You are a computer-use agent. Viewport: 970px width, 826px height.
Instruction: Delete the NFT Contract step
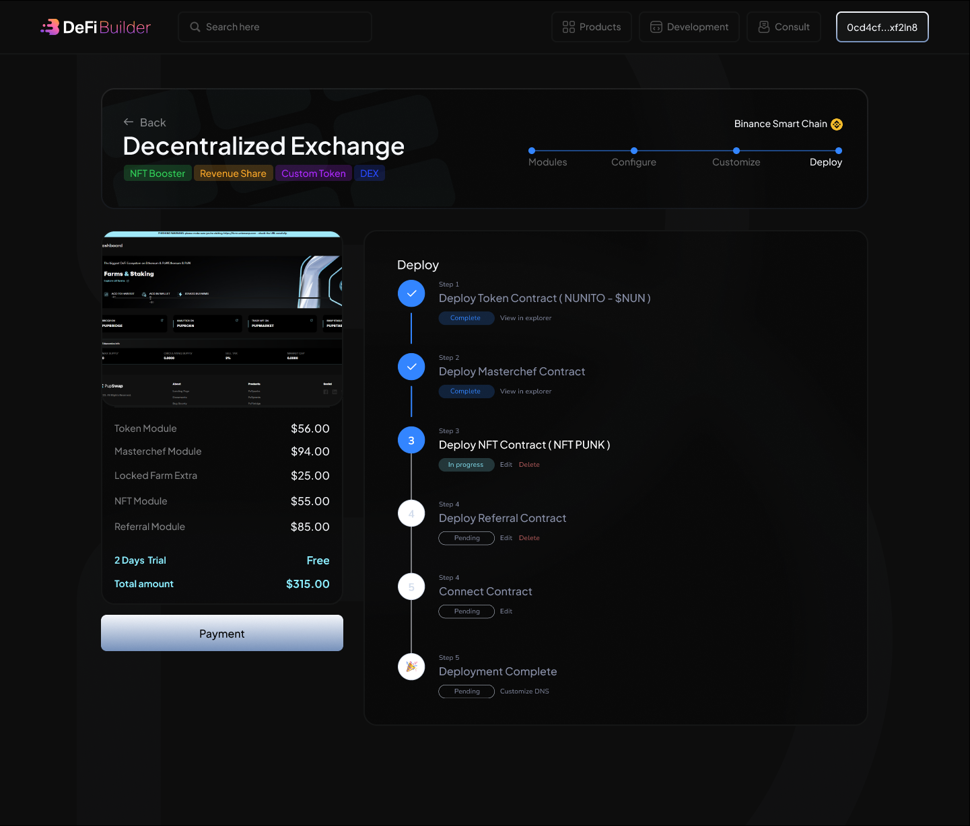pyautogui.click(x=529, y=465)
